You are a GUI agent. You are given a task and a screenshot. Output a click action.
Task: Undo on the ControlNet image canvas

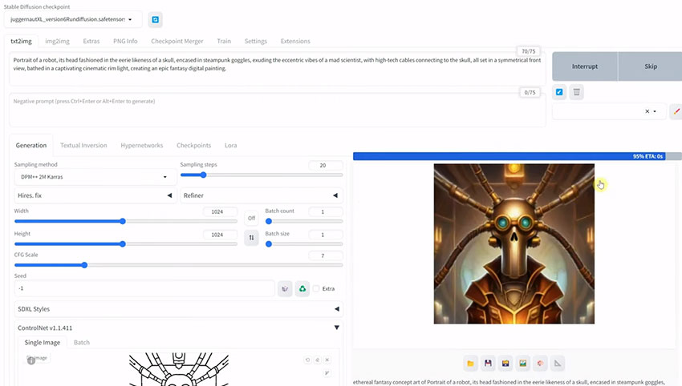[307, 360]
